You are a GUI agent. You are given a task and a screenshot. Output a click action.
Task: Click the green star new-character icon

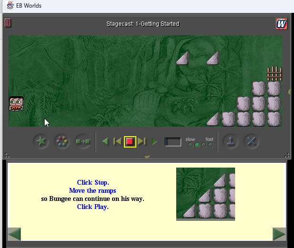[x=41, y=141]
